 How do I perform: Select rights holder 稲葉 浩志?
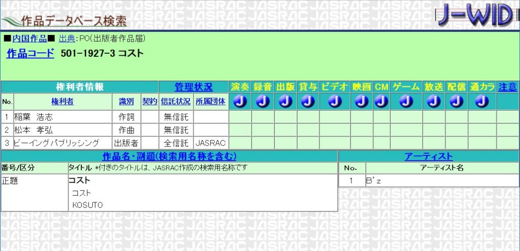(x=33, y=117)
